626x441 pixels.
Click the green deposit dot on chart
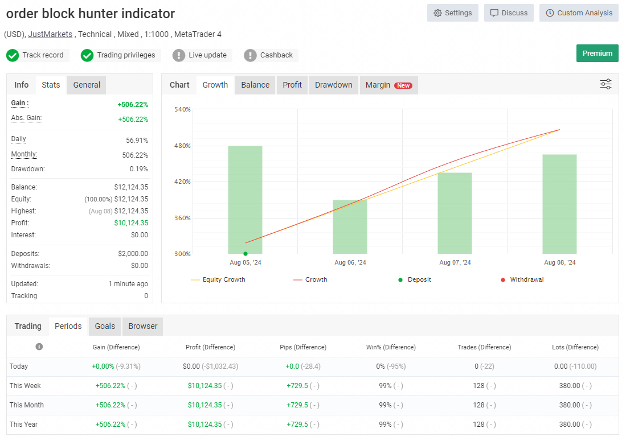tap(246, 254)
